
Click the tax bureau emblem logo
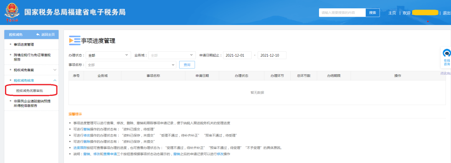pyautogui.click(x=12, y=13)
